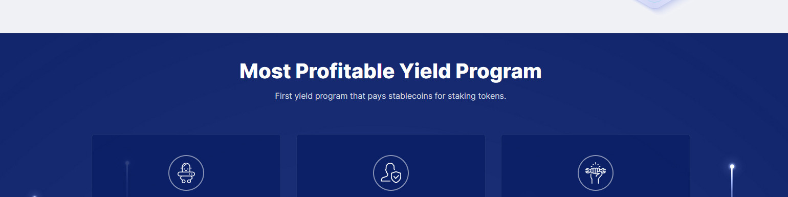Click the word "Most" in the heading
The width and height of the screenshot is (788, 197).
point(265,71)
